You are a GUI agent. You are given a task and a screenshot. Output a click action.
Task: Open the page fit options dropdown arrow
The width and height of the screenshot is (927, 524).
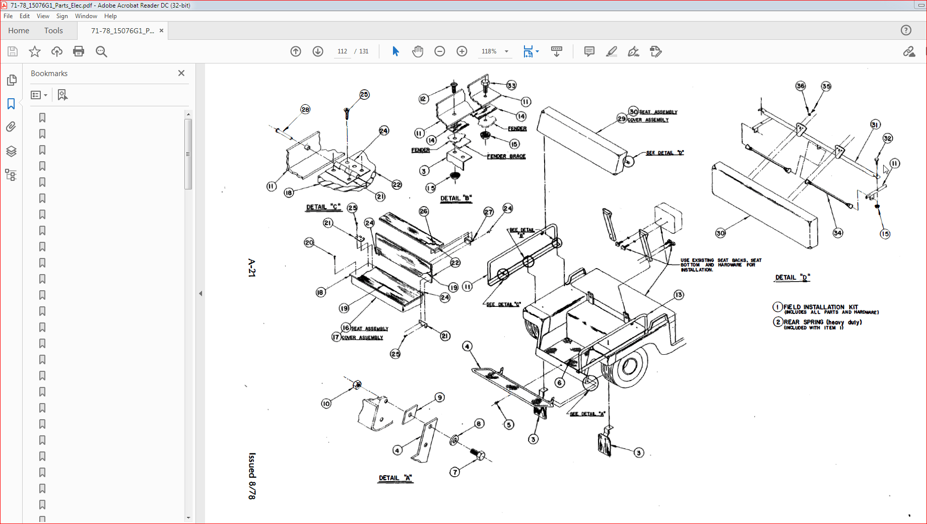point(537,51)
